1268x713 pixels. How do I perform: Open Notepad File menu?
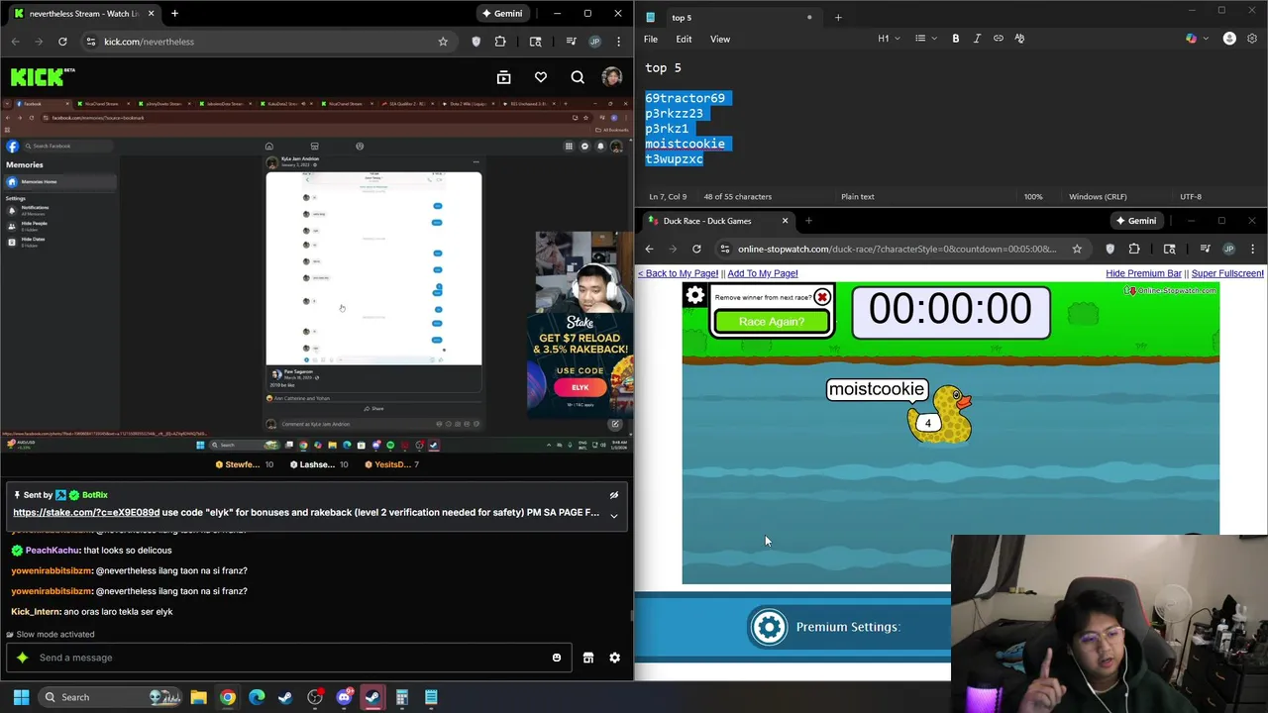[651, 39]
